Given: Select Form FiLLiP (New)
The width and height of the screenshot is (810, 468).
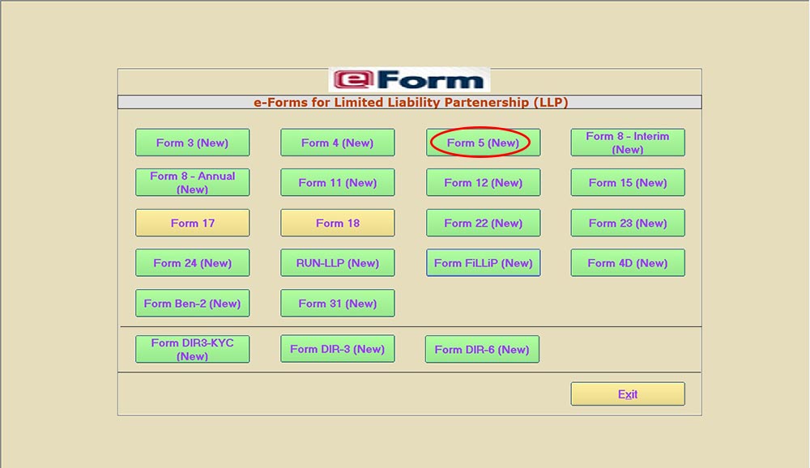Looking at the screenshot, I should [x=483, y=262].
